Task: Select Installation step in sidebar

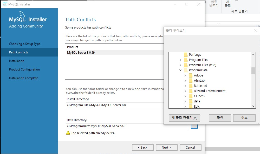Action: [x=17, y=61]
